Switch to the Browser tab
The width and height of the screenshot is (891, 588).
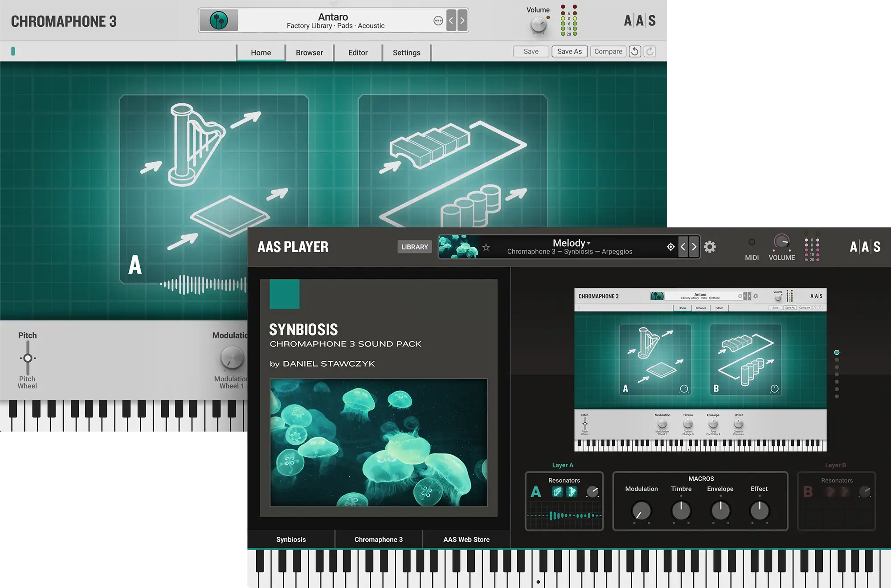[309, 53]
